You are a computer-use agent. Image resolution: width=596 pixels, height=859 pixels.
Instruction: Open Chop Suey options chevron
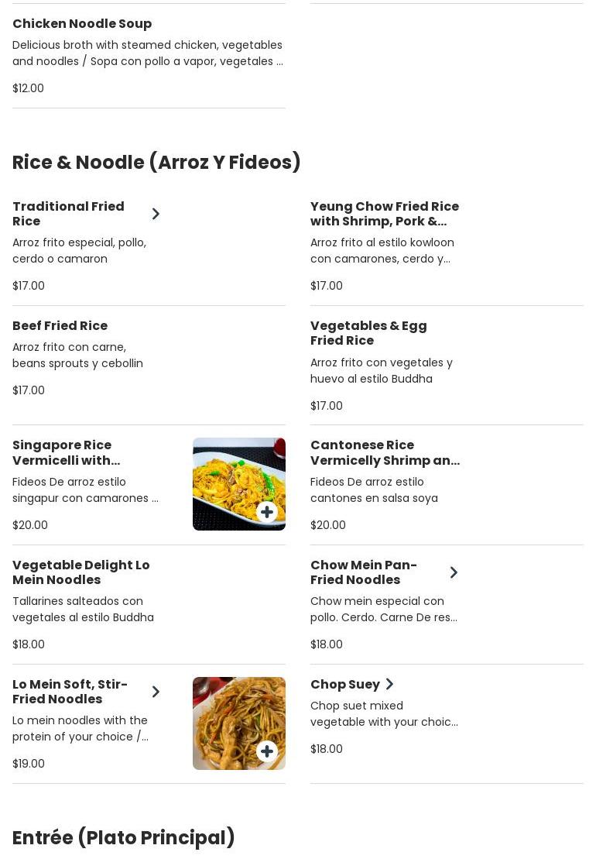click(x=389, y=684)
